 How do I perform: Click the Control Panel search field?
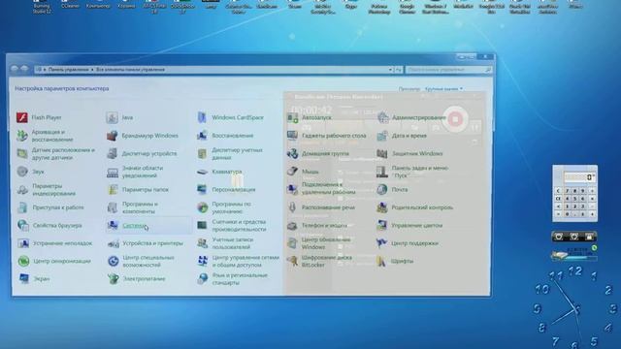click(x=448, y=70)
